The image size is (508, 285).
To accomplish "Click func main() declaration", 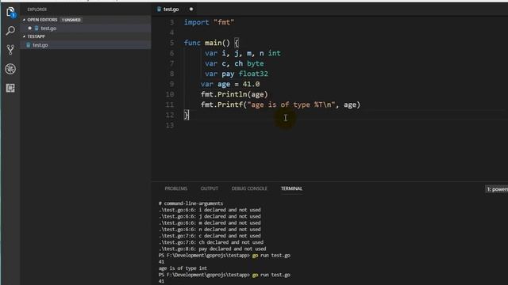I will pos(211,43).
